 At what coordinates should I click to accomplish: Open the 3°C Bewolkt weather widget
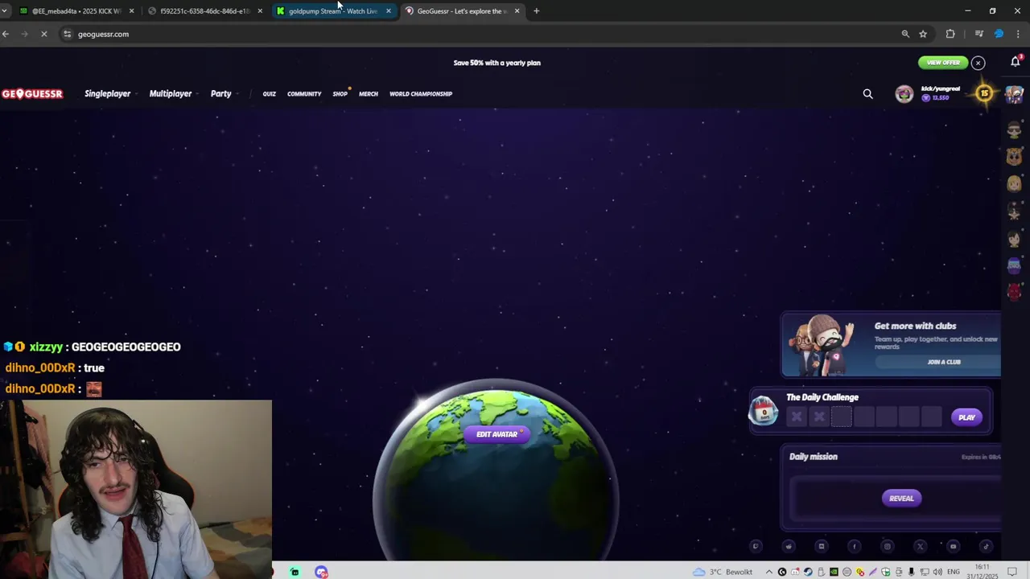click(723, 572)
